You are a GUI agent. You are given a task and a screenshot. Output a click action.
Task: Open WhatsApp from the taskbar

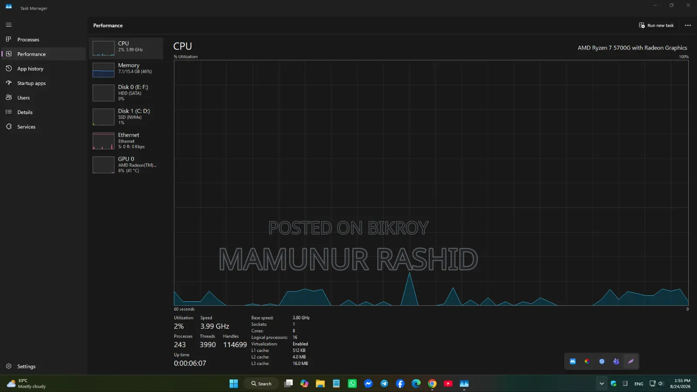click(352, 384)
